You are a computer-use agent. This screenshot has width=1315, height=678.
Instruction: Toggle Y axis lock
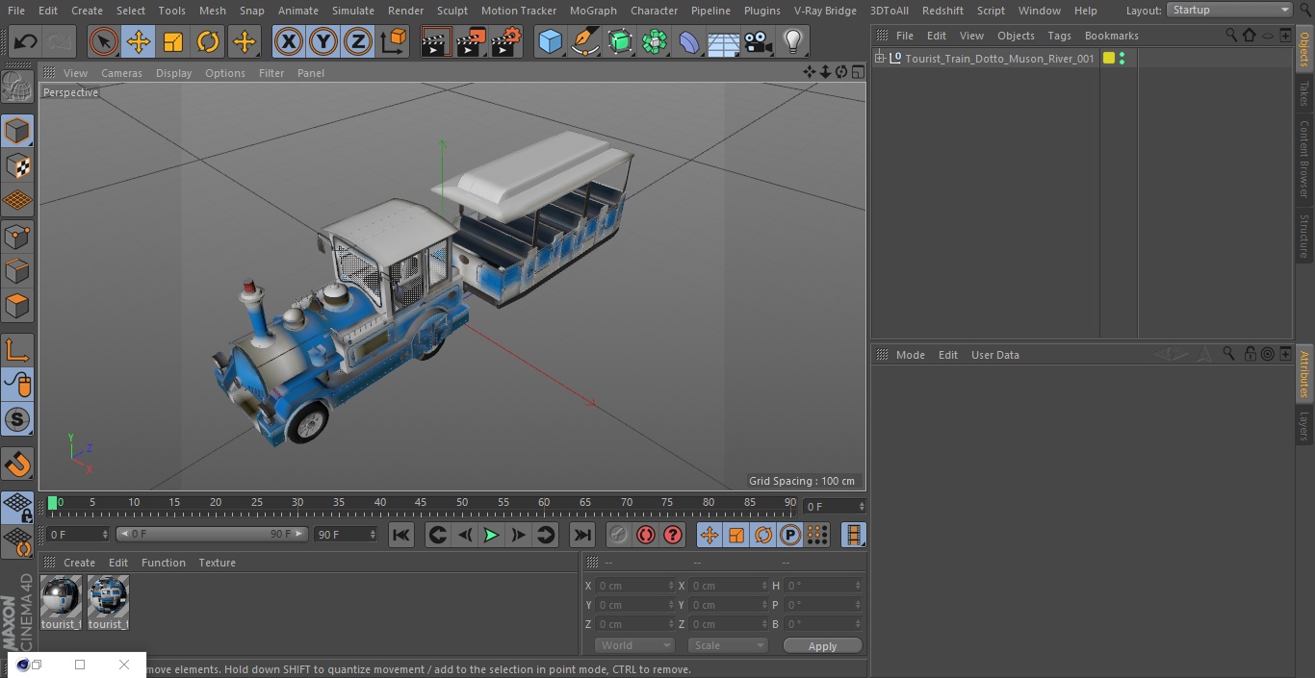coord(322,41)
